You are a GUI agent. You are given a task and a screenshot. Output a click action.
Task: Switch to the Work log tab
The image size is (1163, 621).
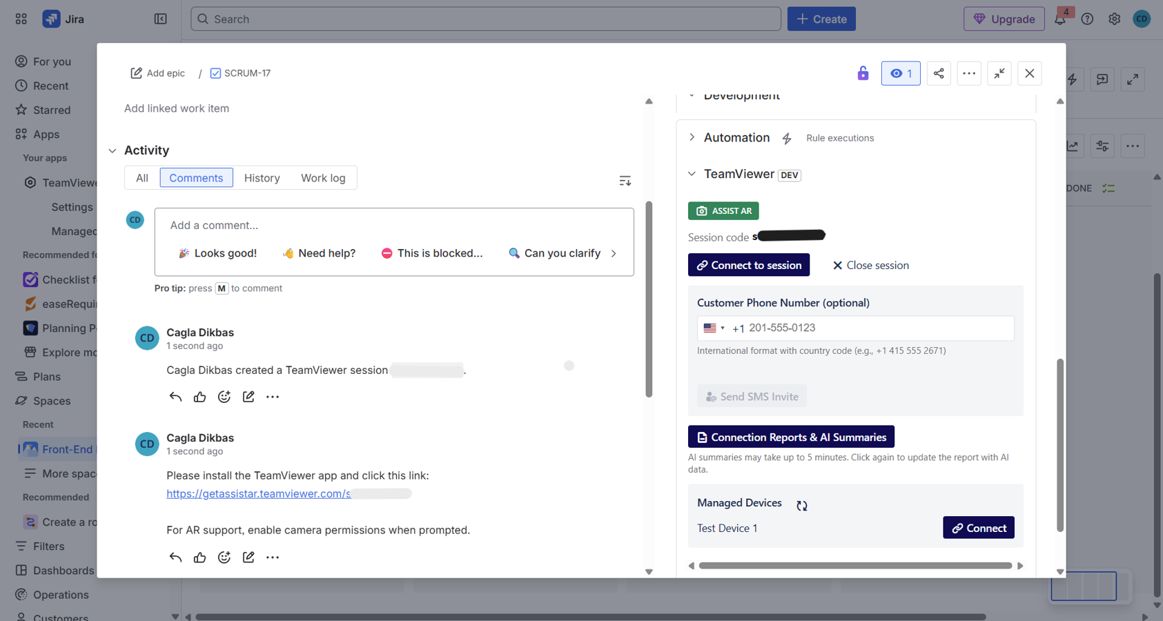point(323,178)
